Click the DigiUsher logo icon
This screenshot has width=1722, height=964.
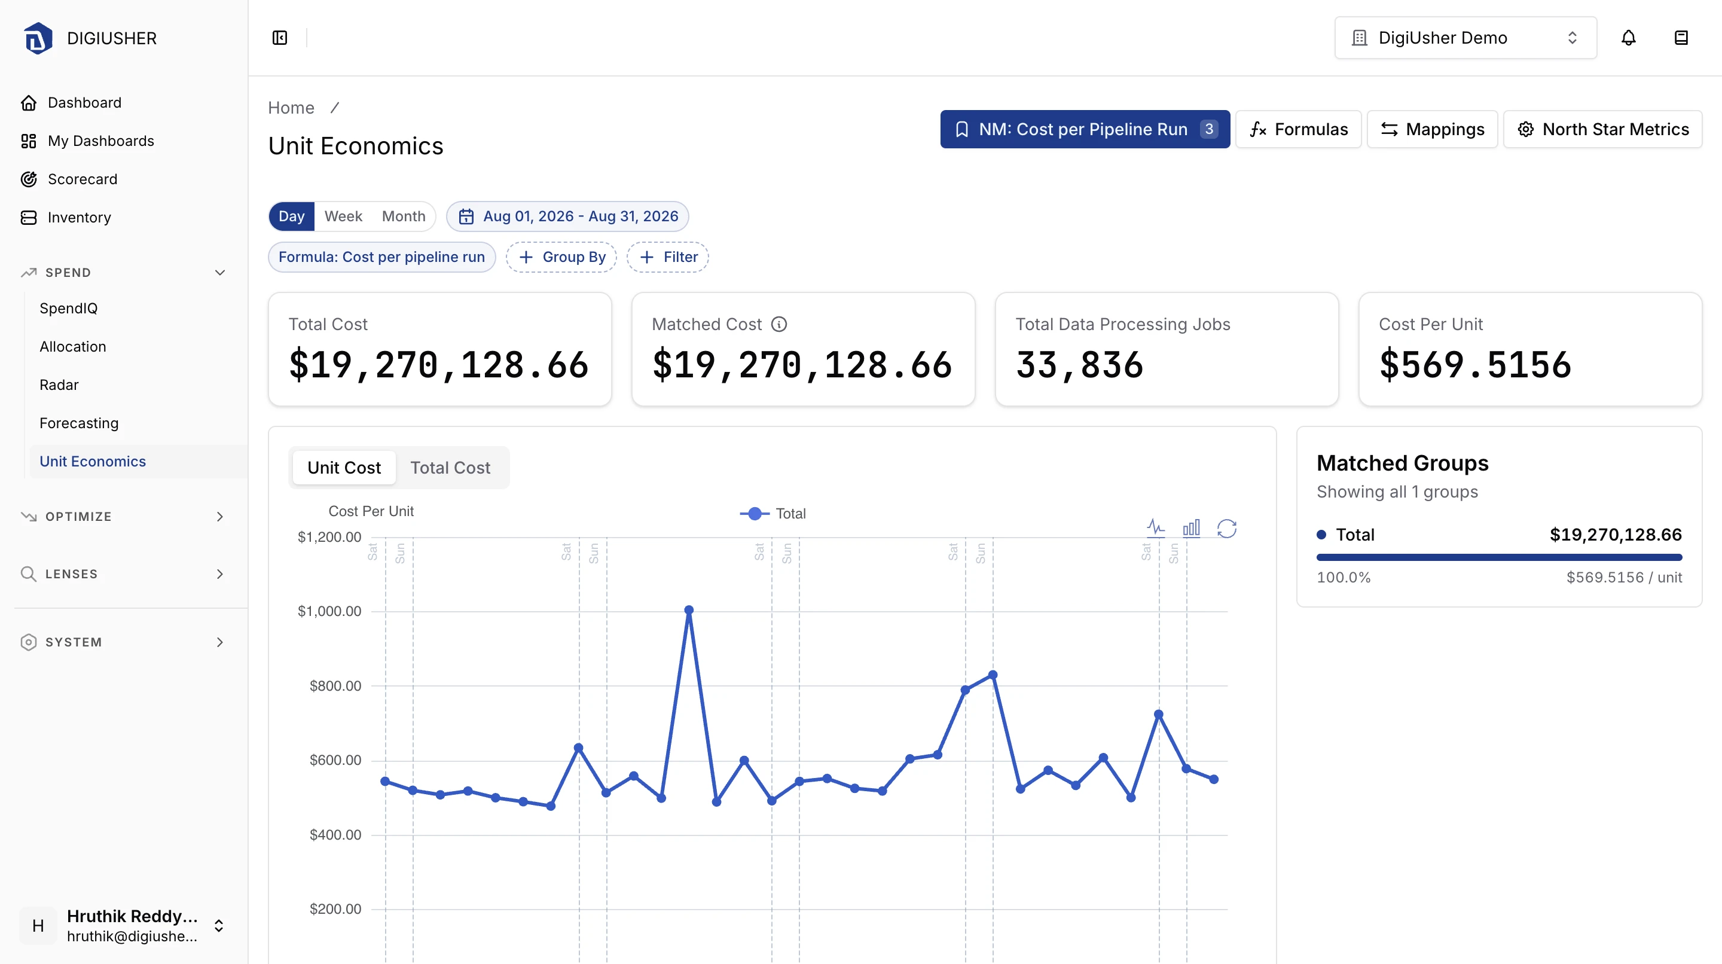[x=38, y=38]
